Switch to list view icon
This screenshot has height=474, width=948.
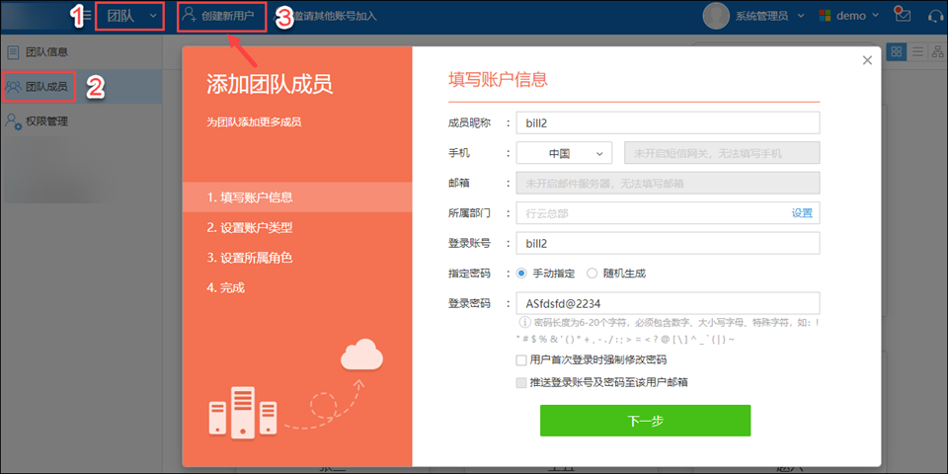coord(917,51)
